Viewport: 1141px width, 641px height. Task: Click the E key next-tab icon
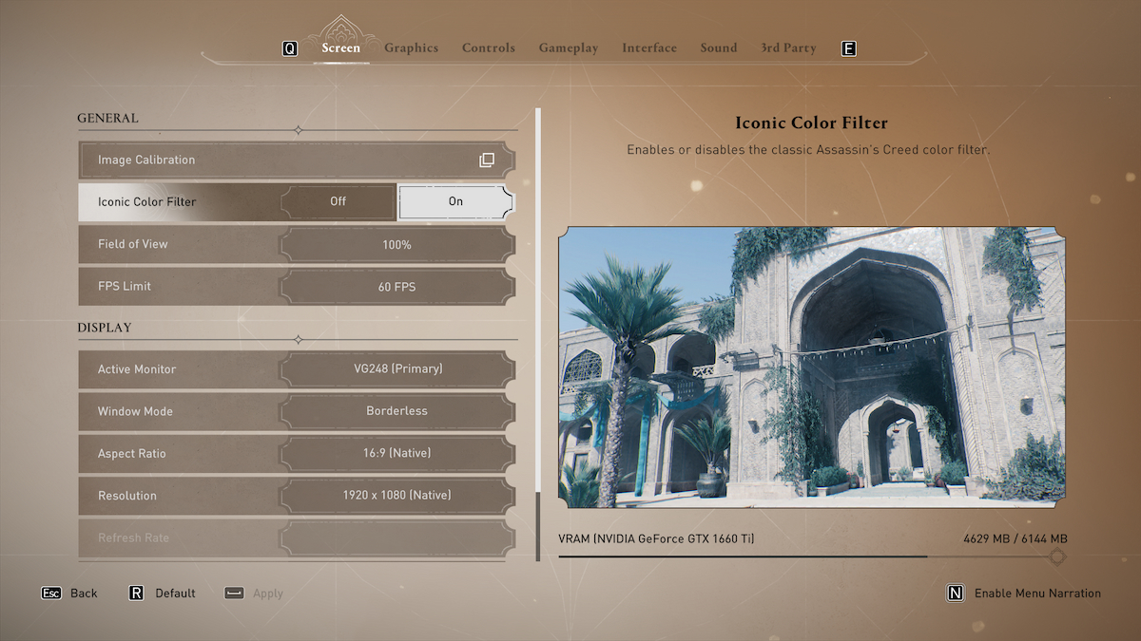[849, 48]
